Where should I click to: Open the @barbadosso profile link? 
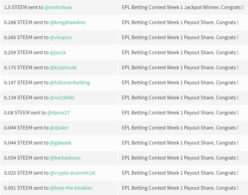[x=65, y=158]
